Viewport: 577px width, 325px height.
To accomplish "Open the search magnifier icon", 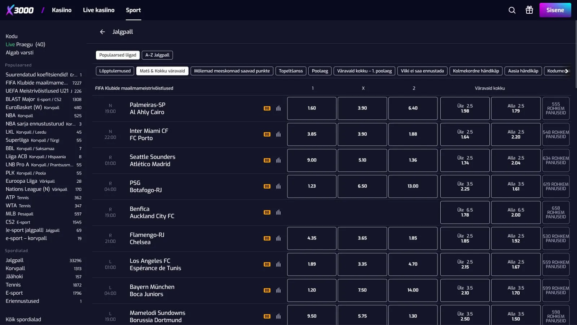I will pos(512,10).
